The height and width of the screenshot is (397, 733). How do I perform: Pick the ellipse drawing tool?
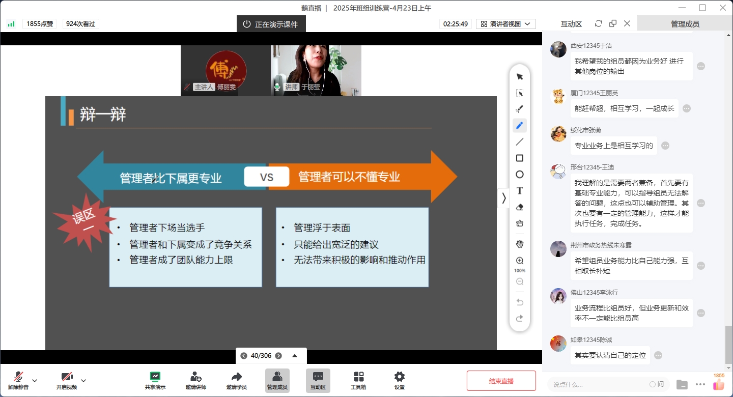520,175
